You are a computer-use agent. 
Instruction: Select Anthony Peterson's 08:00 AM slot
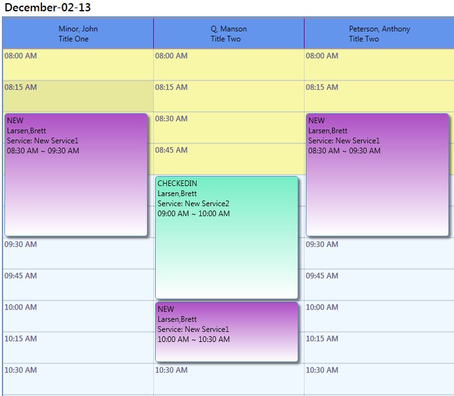click(379, 65)
